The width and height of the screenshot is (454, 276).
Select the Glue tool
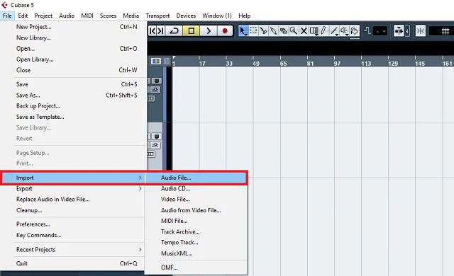(x=273, y=30)
